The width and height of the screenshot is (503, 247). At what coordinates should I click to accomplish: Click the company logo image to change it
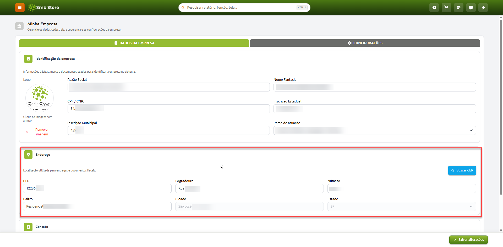(40, 98)
